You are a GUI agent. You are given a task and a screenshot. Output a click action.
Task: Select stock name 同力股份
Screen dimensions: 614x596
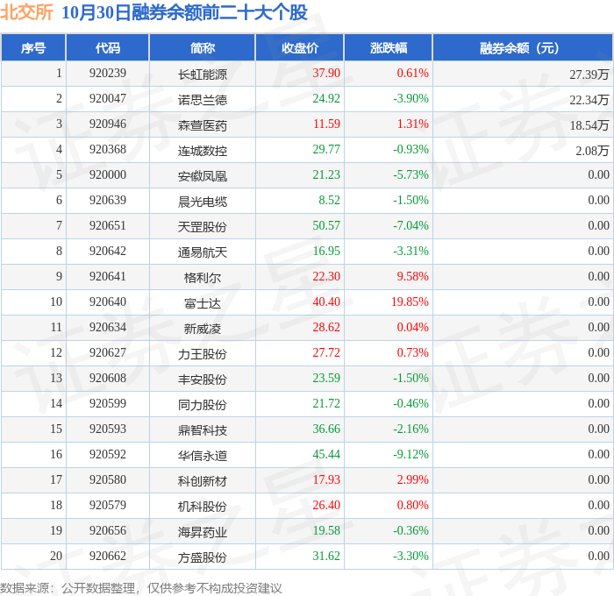coord(203,405)
